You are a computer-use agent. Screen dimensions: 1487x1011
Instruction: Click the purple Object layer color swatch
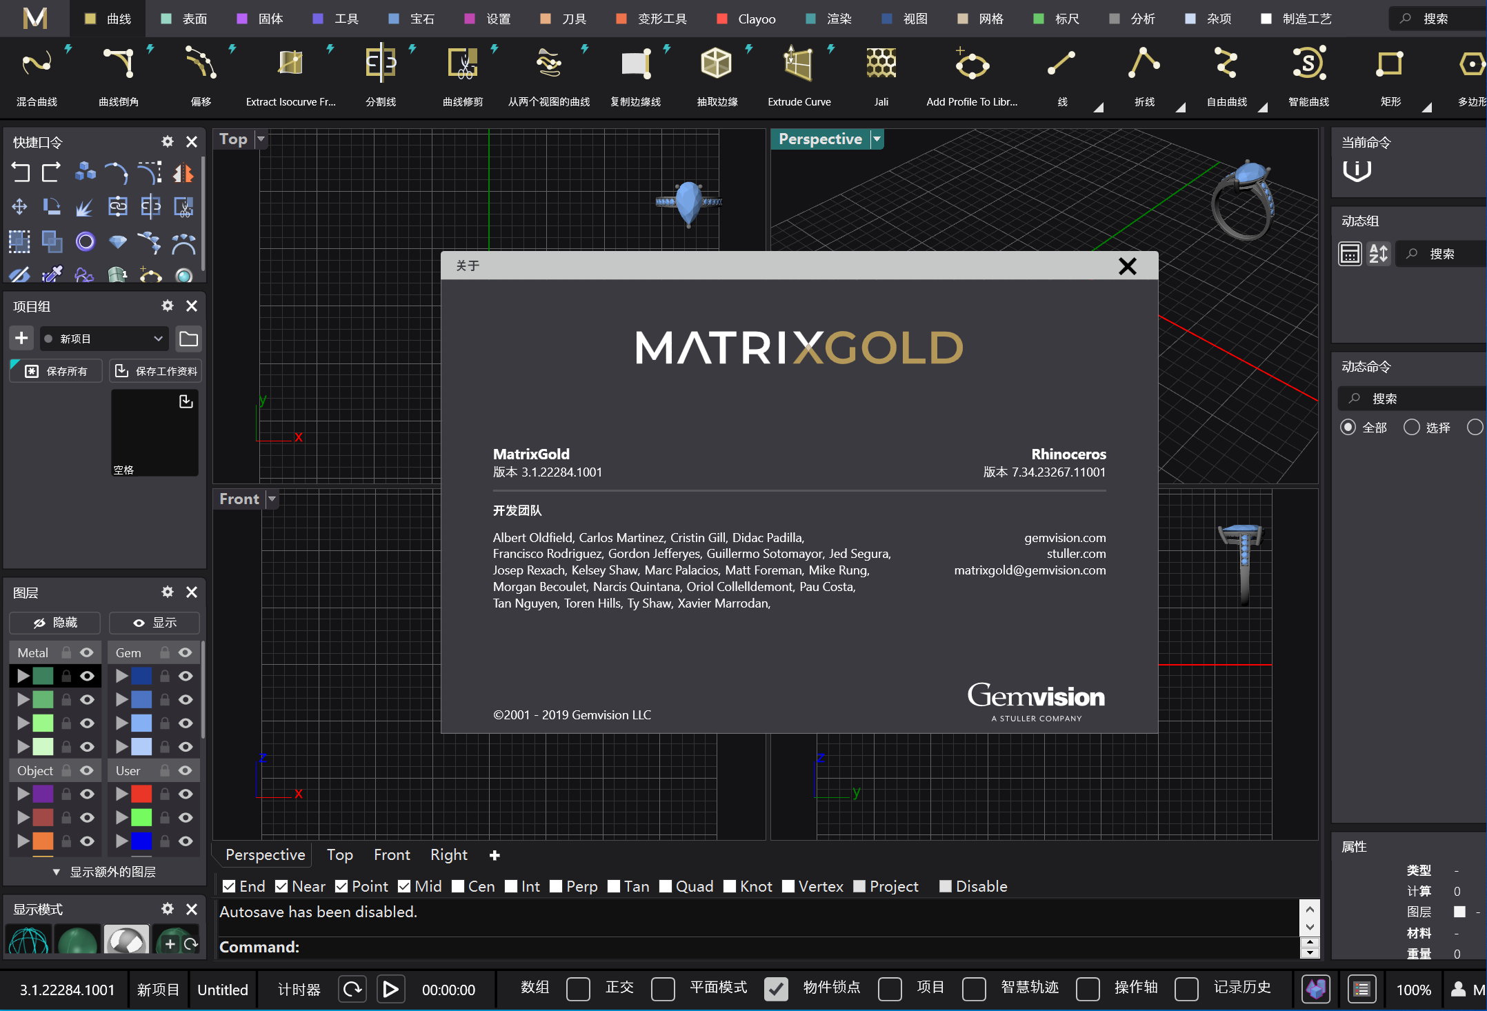43,794
